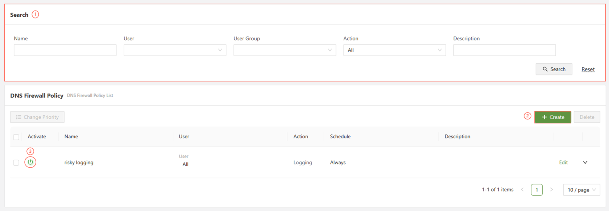Click the Name column header
Screen dimensions: 609x211
click(x=71, y=136)
